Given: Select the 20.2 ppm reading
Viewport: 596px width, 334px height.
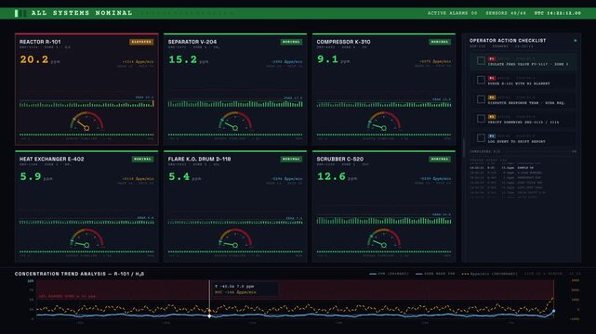Looking at the screenshot, I should (x=40, y=59).
